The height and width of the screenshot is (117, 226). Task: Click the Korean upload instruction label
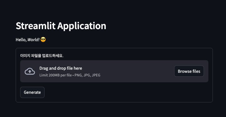pos(42,55)
